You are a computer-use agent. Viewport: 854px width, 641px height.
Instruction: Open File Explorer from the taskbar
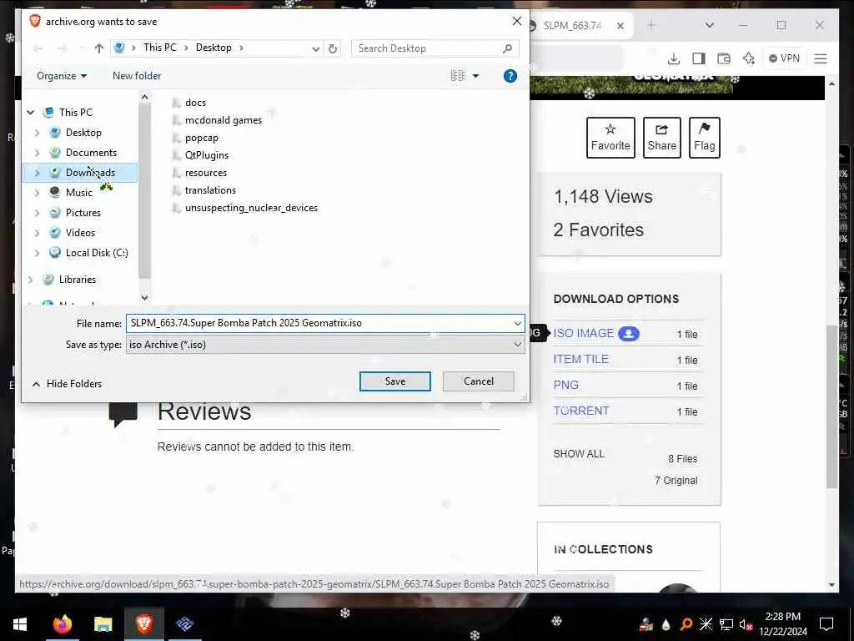103,623
